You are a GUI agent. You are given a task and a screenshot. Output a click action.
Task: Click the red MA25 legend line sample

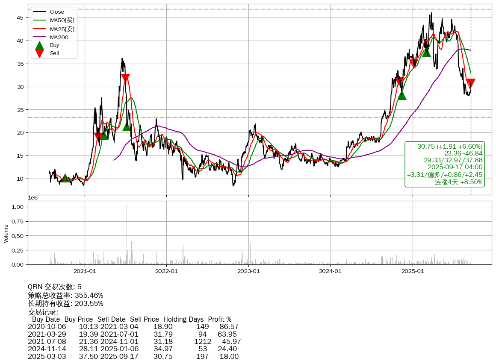coord(39,29)
